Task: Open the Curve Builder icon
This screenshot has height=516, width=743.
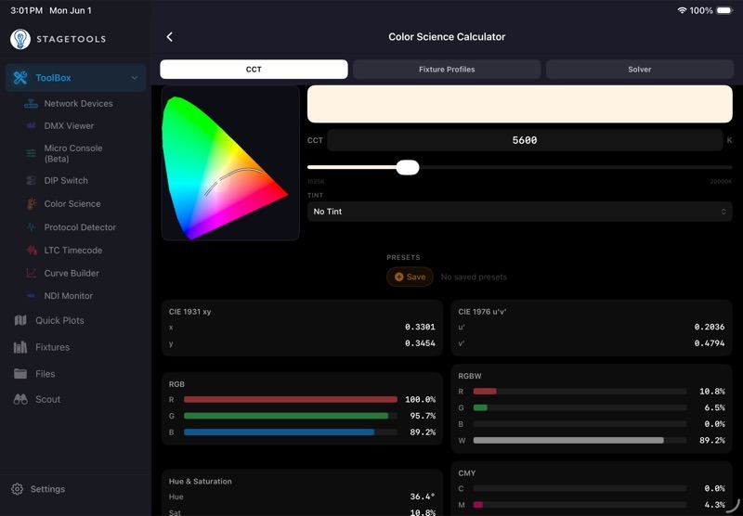Action: coord(32,273)
